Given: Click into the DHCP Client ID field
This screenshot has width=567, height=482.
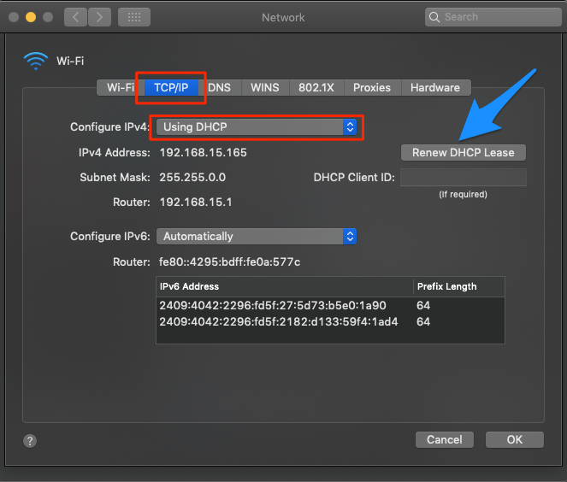Looking at the screenshot, I should point(464,178).
